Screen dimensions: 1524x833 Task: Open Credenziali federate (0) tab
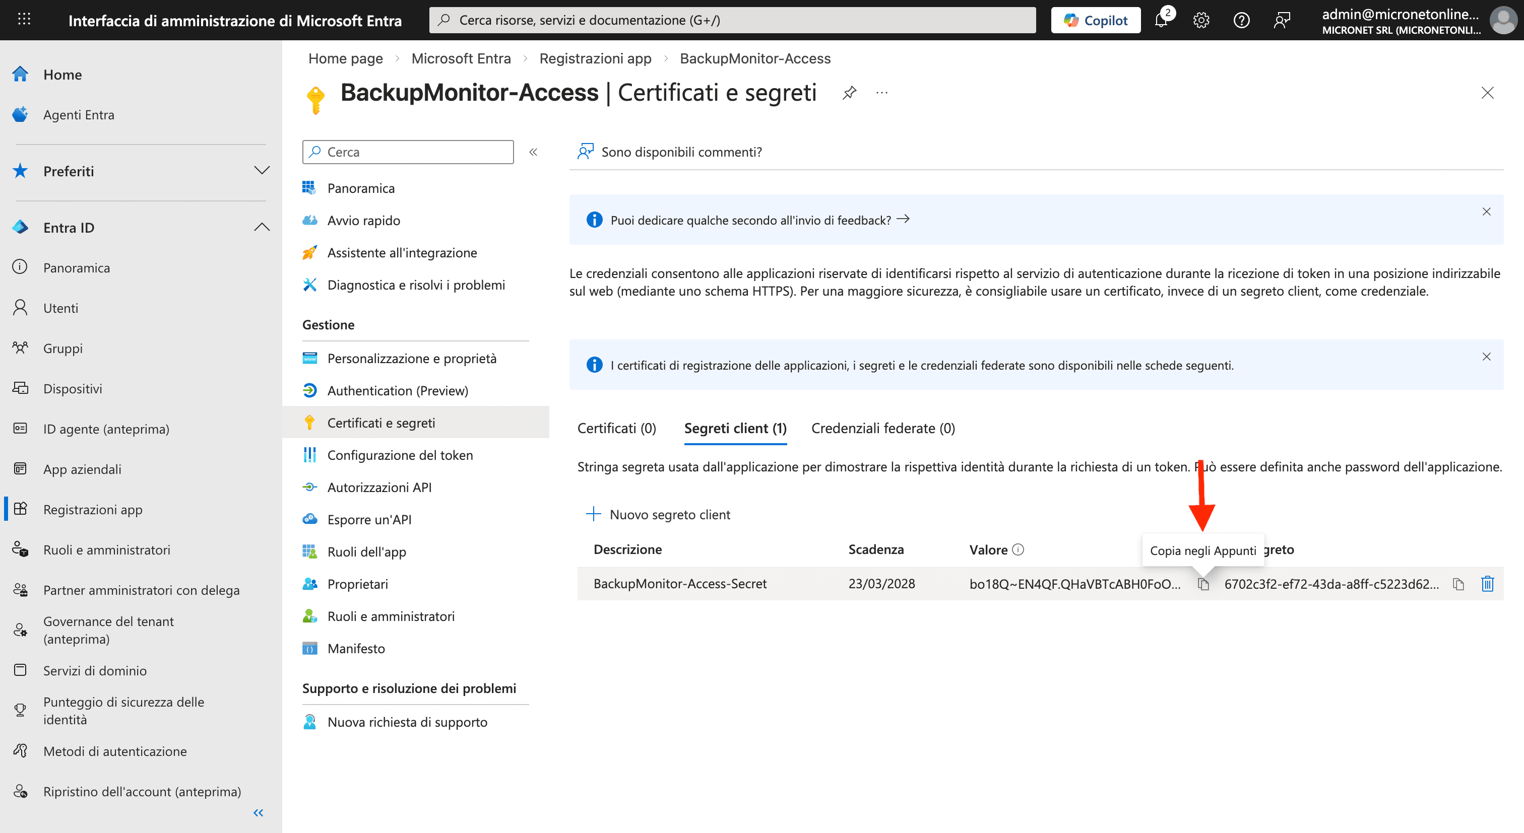[x=882, y=428]
